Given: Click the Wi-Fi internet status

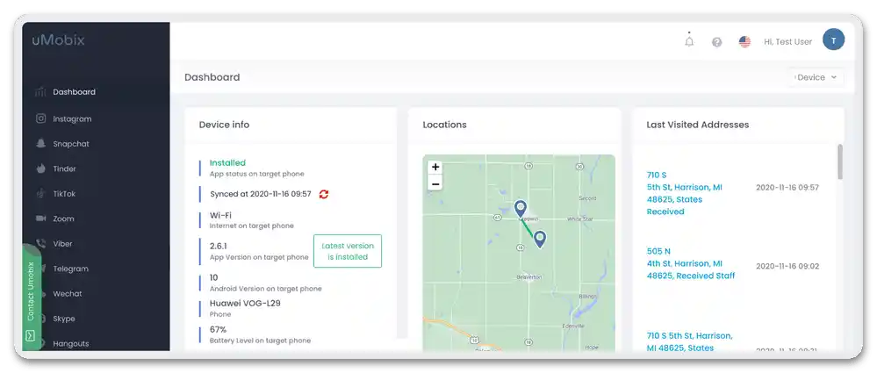Looking at the screenshot, I should (220, 215).
